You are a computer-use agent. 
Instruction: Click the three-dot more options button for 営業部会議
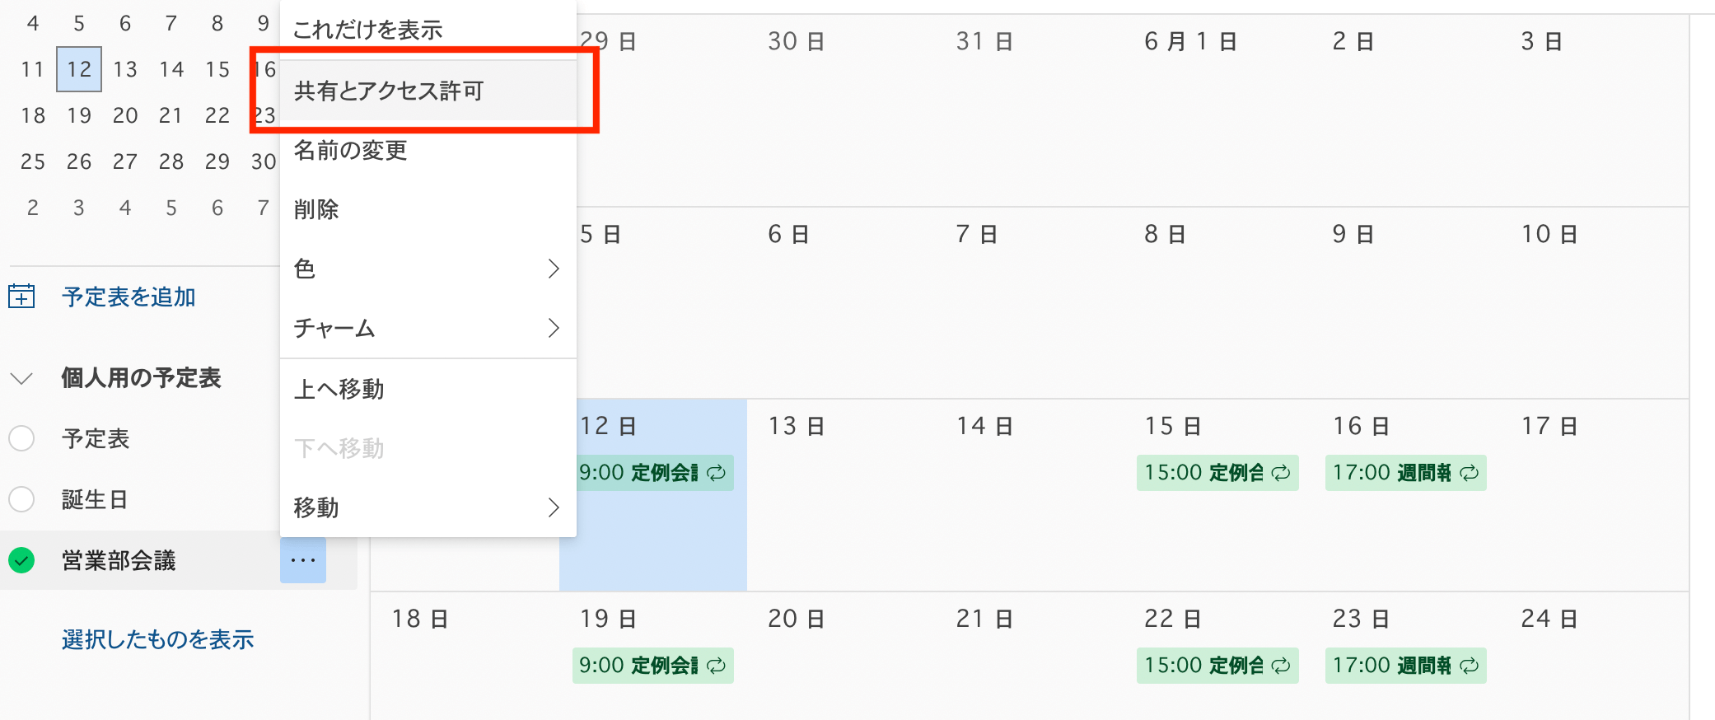coord(303,560)
